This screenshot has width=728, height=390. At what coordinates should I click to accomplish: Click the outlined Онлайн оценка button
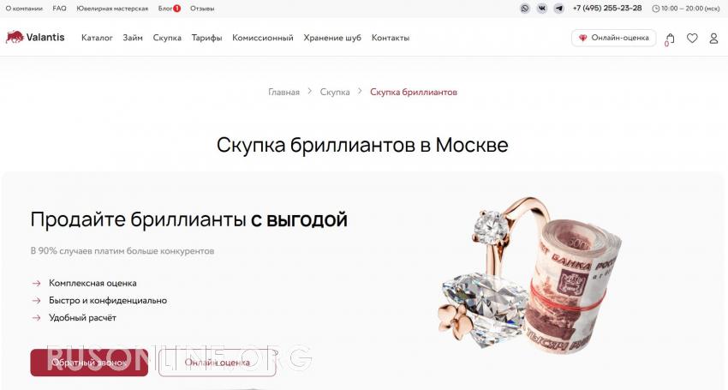tap(218, 363)
